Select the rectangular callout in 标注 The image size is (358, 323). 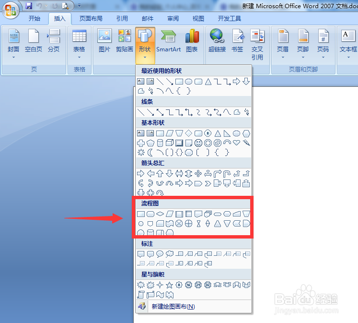pyautogui.click(x=140, y=254)
